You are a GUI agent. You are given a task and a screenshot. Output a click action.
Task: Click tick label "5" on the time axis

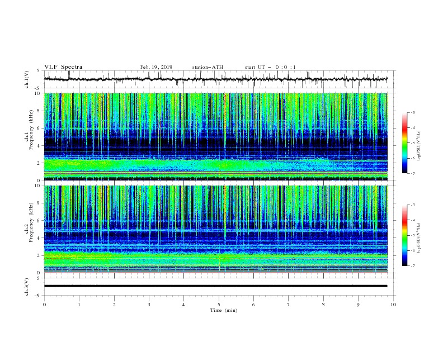[x=219, y=305]
